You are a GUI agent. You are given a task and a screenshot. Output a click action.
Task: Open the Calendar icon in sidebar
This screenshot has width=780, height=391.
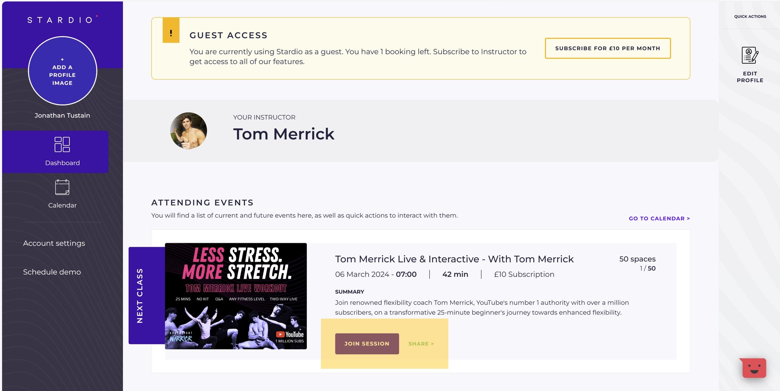(62, 187)
